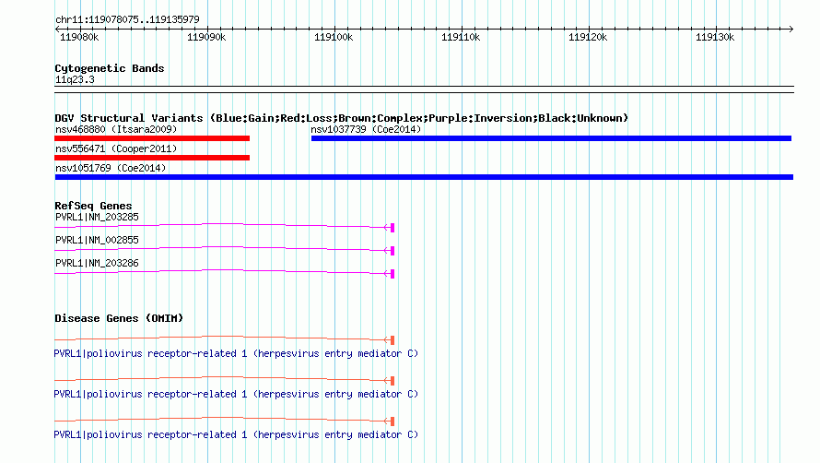Click the 119080k ruler tick label
This screenshot has height=463, width=820.
(79, 37)
